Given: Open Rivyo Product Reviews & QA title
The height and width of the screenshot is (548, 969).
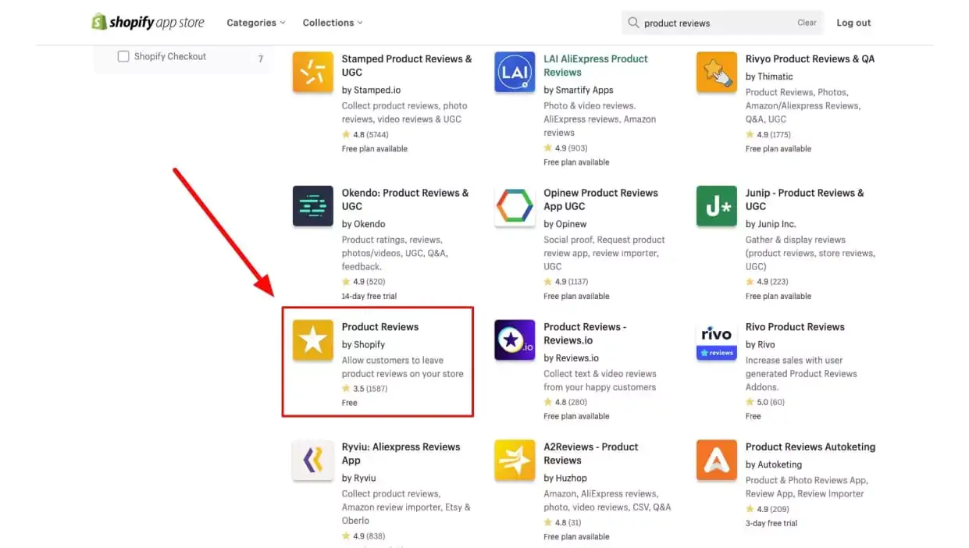Looking at the screenshot, I should pos(810,59).
